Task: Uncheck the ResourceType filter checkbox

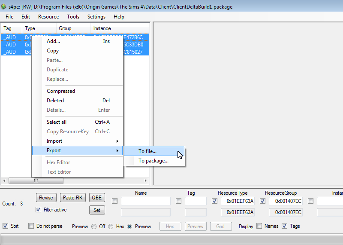Action: (x=215, y=201)
